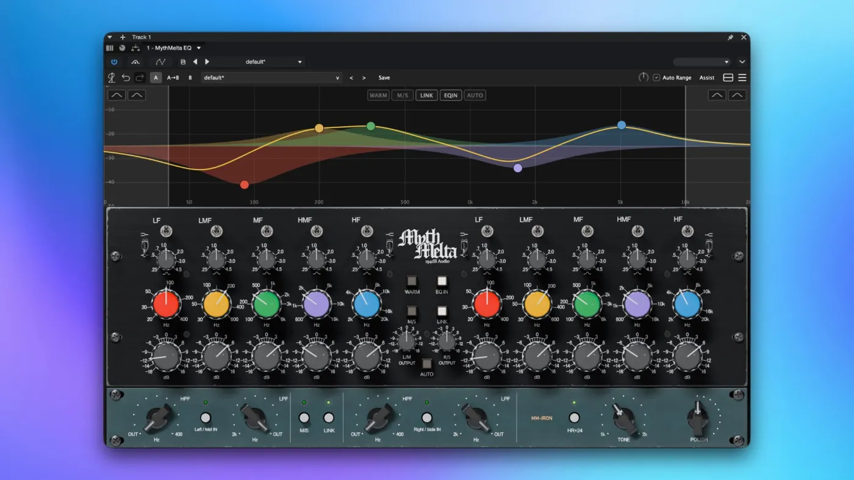Screen dimensions: 854x480
Task: Click the small output gain knob icon beside Auto Range
Action: 643,77
